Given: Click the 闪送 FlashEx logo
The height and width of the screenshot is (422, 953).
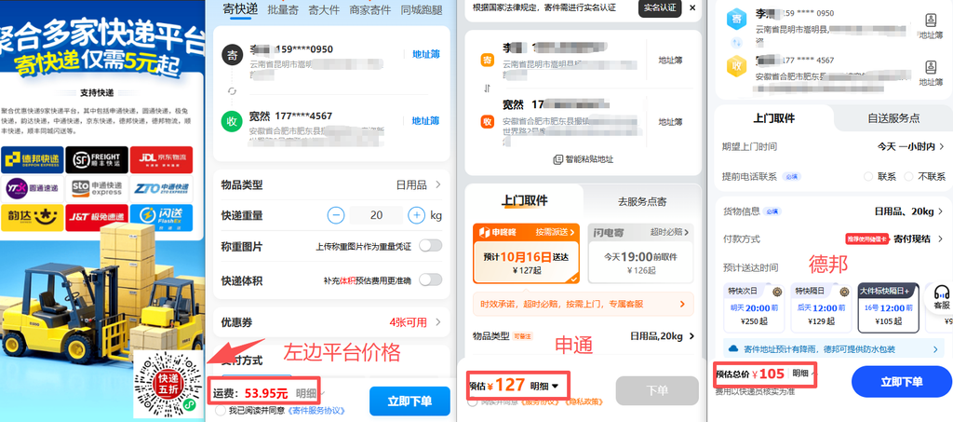Looking at the screenshot, I should pos(161,217).
